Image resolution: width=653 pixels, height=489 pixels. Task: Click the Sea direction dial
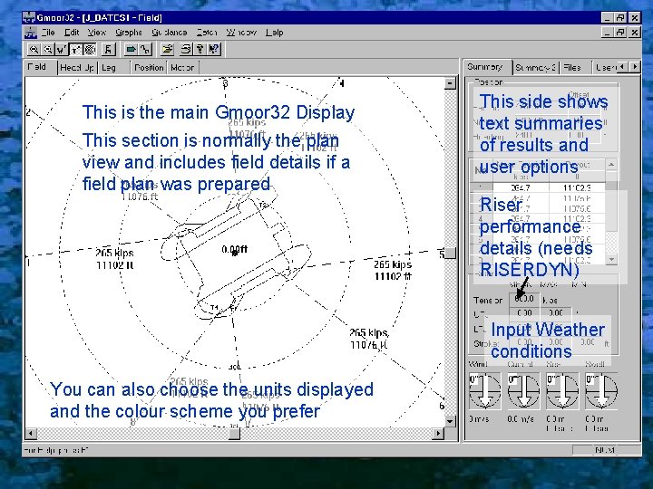click(x=562, y=390)
